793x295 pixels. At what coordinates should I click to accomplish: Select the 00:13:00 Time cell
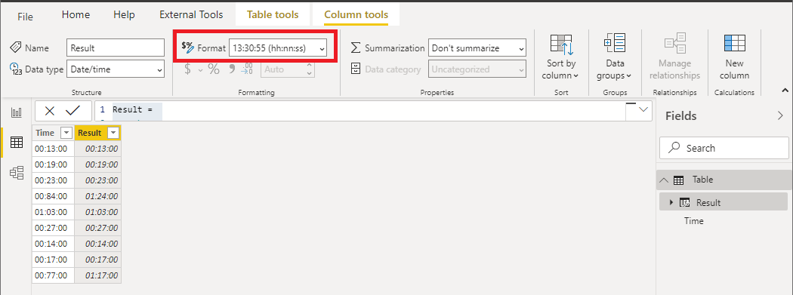pos(53,149)
